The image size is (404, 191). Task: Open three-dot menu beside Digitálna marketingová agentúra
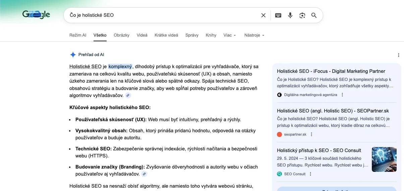(342, 95)
